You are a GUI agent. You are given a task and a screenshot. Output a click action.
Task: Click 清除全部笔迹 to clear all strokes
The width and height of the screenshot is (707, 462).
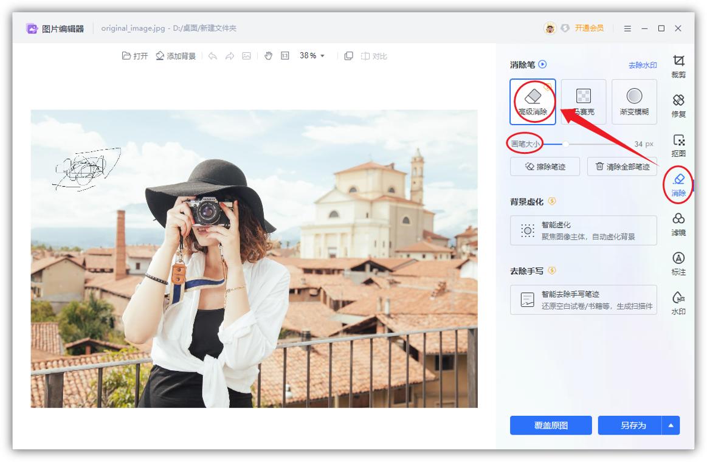pyautogui.click(x=621, y=166)
